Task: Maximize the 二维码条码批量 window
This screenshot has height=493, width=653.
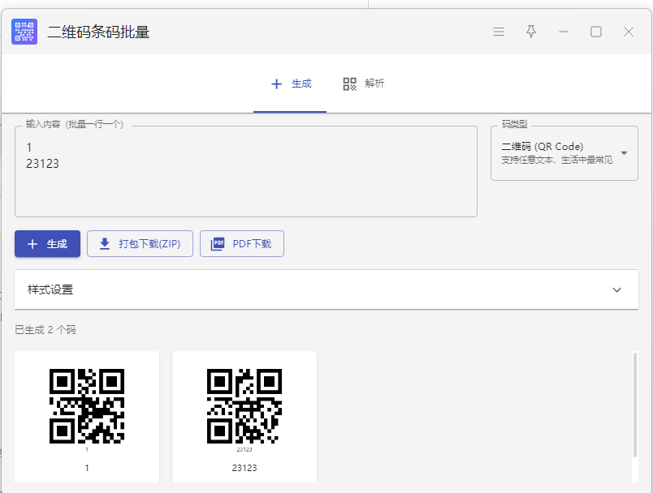Action: 596,32
